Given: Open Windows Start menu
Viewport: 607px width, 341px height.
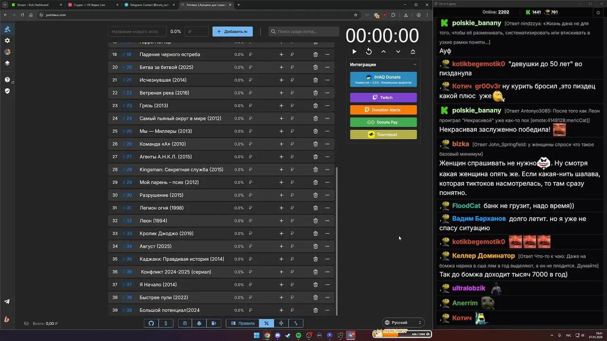Looking at the screenshot, I should 257,335.
